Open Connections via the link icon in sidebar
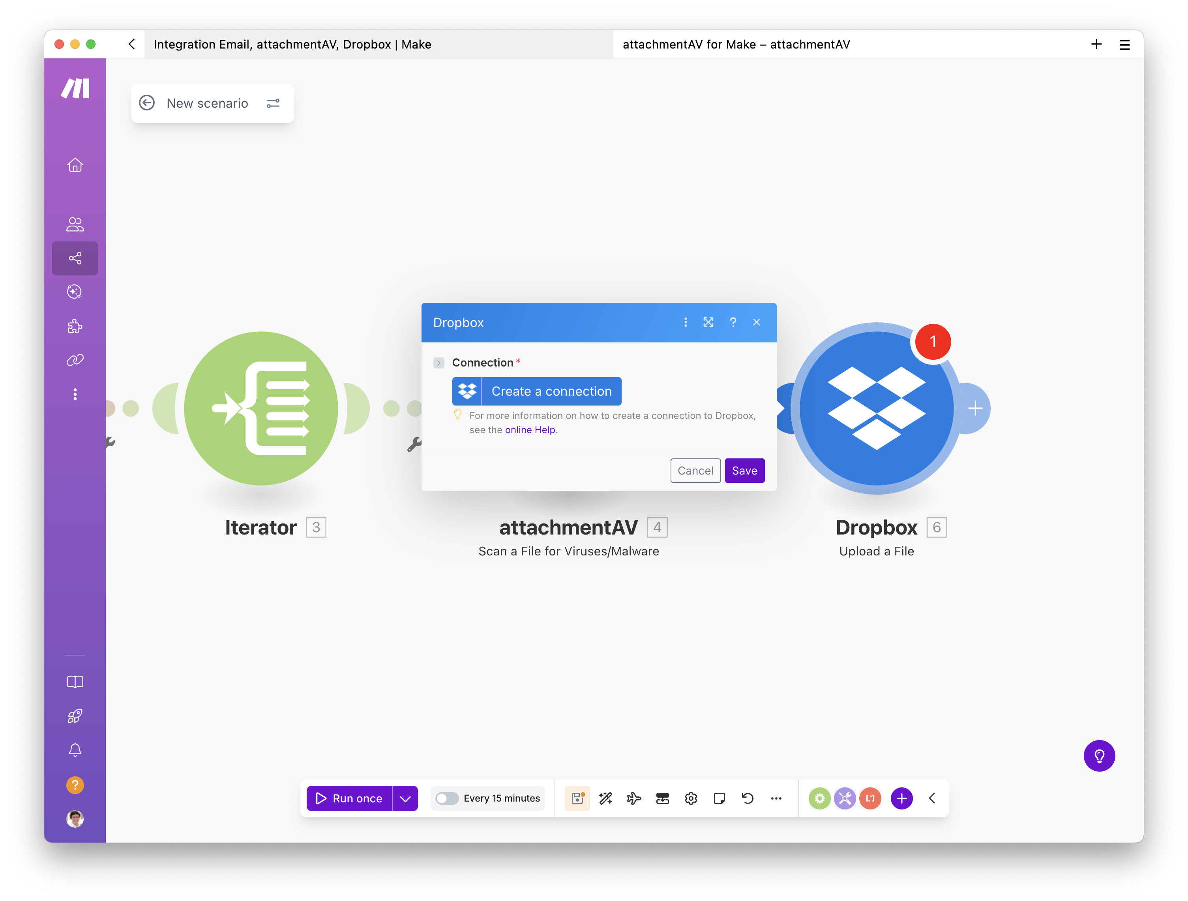 [x=75, y=360]
